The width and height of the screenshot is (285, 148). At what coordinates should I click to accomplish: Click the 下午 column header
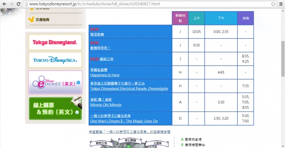click(x=221, y=18)
